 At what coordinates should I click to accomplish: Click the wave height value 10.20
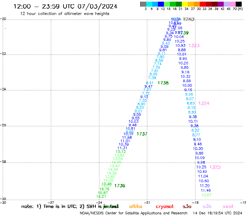(x=183, y=63)
